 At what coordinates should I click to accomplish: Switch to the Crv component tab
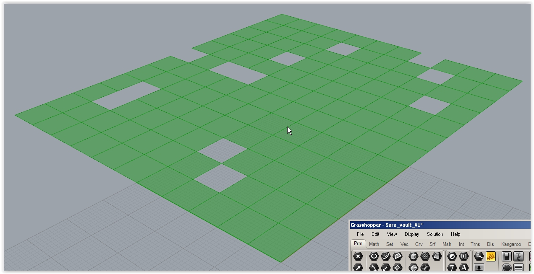coord(419,244)
